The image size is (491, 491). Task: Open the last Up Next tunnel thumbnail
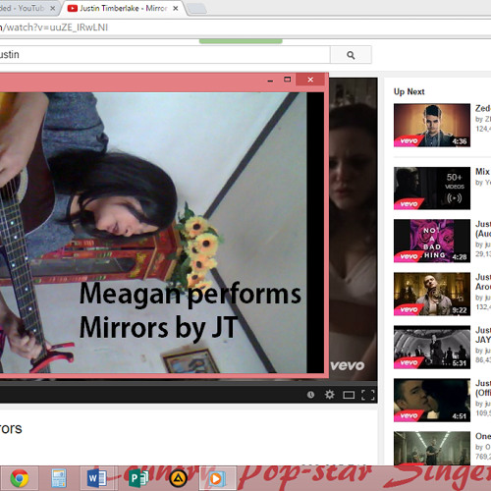(432, 448)
